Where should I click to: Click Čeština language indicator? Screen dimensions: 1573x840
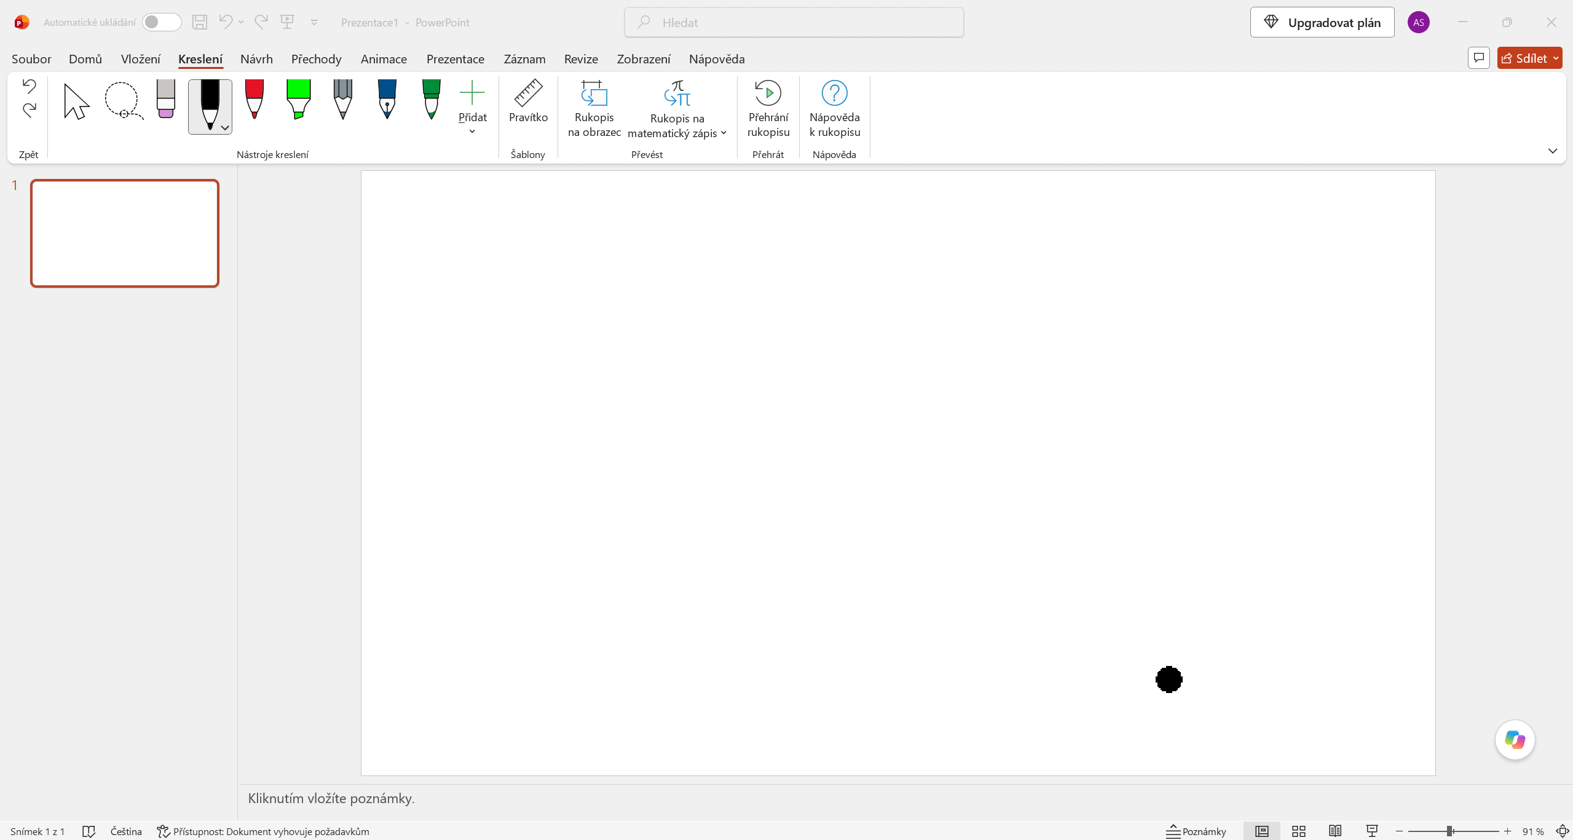pyautogui.click(x=126, y=831)
